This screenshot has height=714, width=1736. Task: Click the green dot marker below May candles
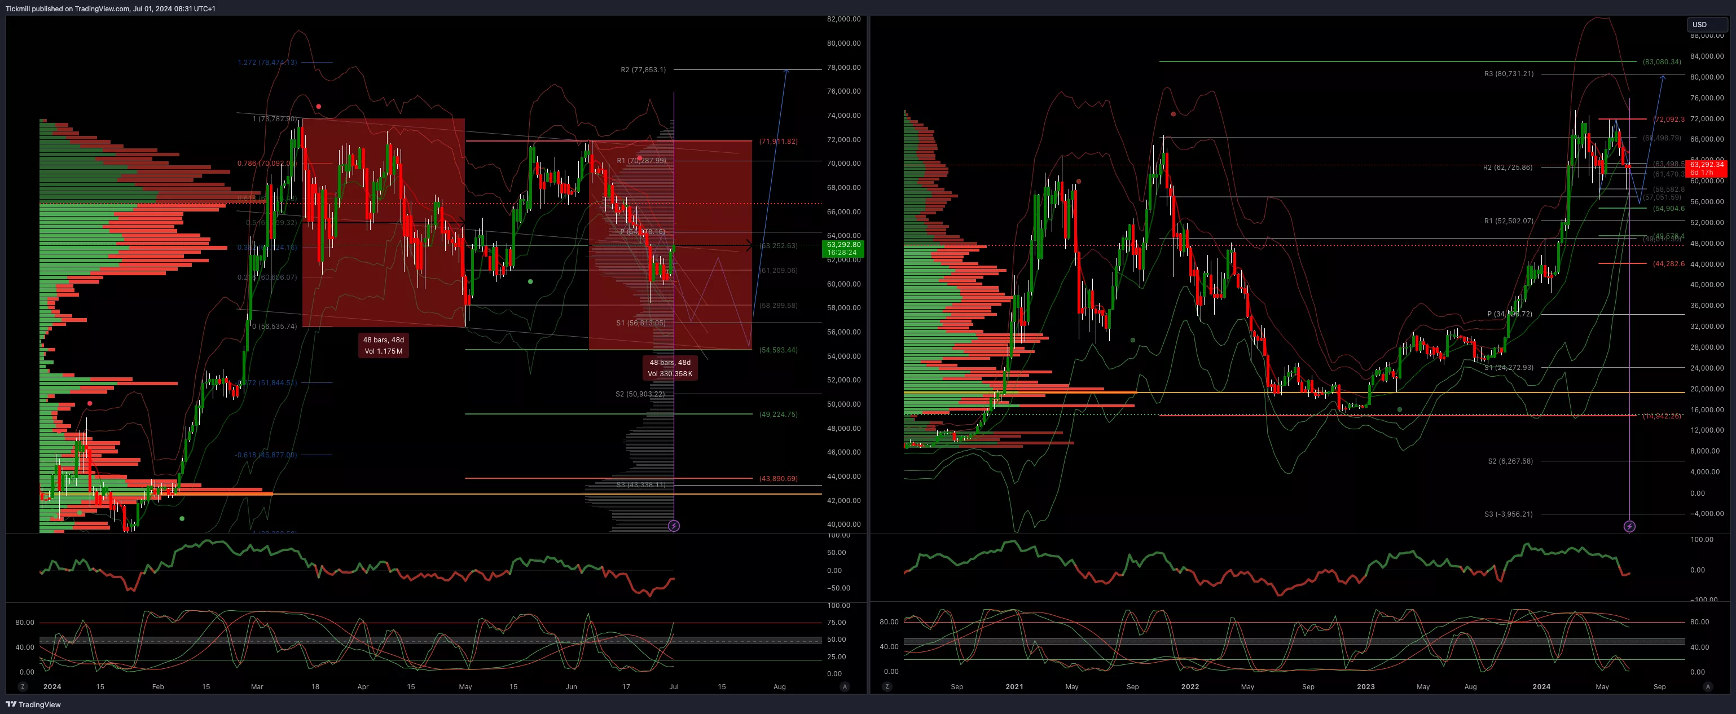point(530,281)
